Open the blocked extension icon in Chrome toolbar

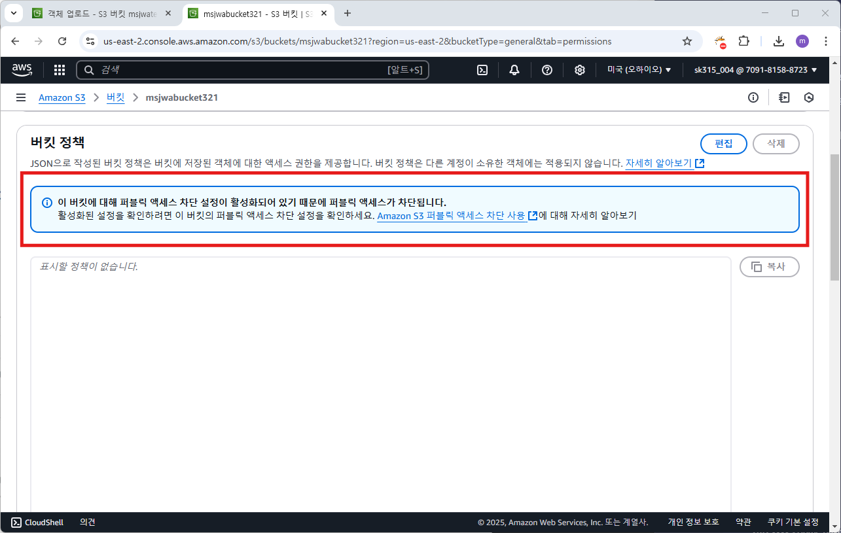pos(721,42)
